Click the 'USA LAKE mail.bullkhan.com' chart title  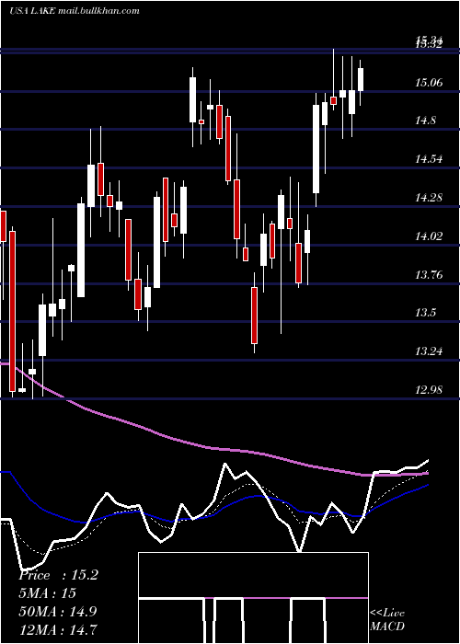tap(75, 11)
